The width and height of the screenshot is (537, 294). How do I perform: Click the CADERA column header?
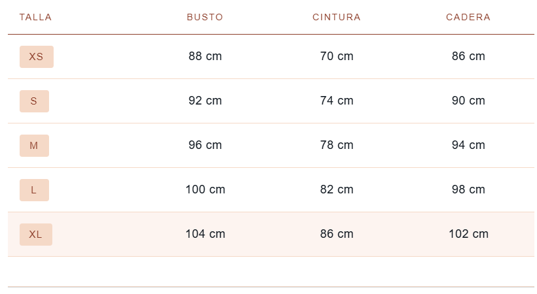468,17
